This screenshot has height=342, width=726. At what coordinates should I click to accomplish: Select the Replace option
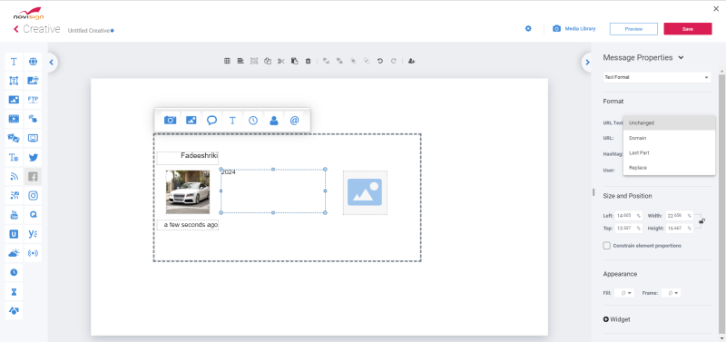669,168
